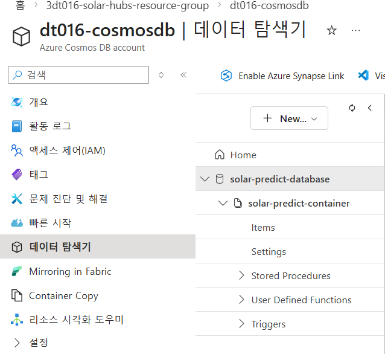Go to 액세스 제어(IAM) page
The height and width of the screenshot is (354, 385).
[67, 150]
